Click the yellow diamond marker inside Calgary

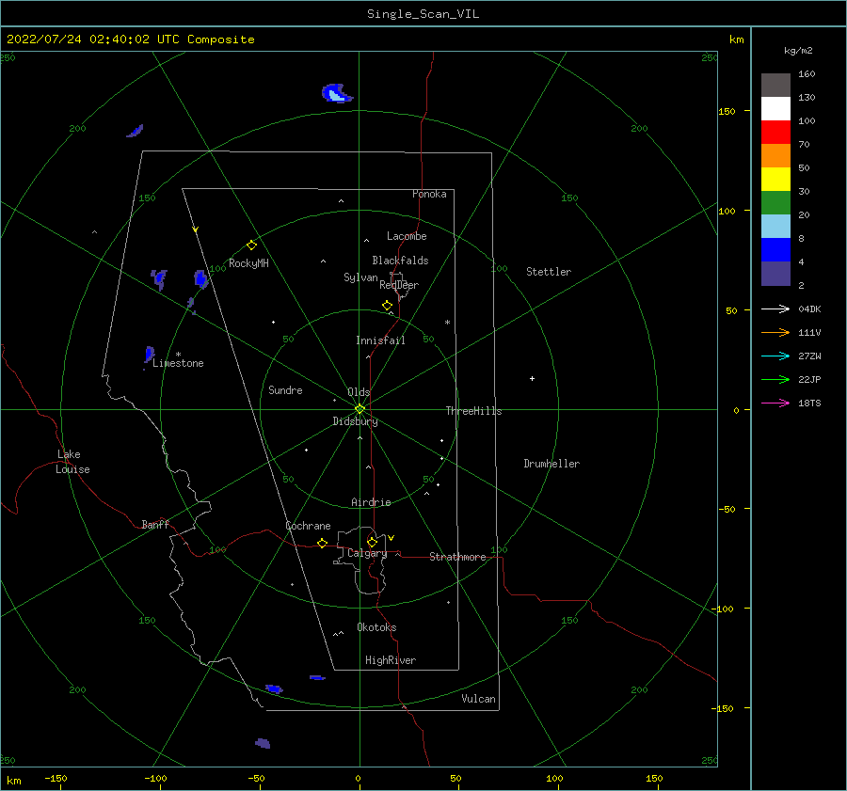tap(372, 542)
